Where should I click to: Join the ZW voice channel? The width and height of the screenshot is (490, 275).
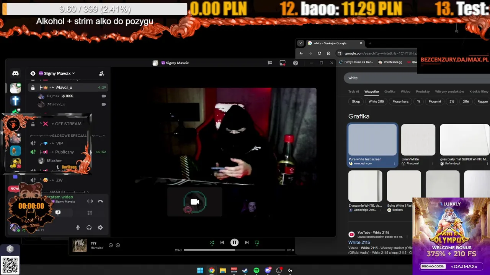pos(59,180)
